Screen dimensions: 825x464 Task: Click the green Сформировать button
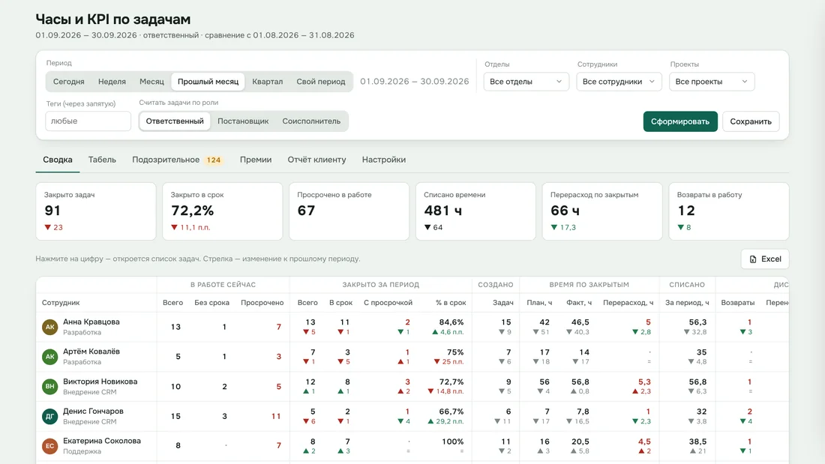pyautogui.click(x=680, y=121)
